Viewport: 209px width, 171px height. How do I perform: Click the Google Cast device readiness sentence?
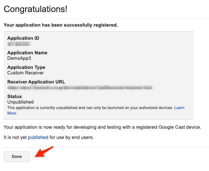point(102,127)
